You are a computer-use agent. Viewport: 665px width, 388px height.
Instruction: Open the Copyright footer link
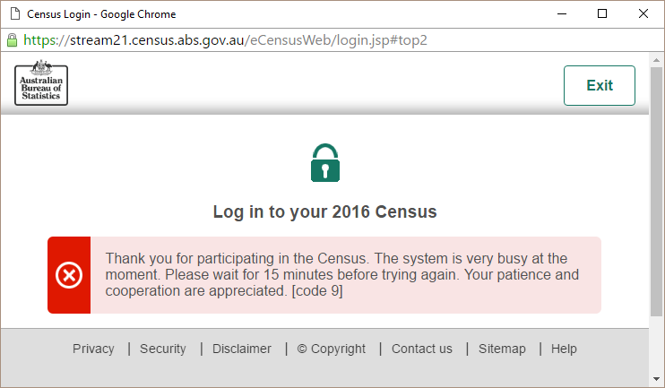click(x=332, y=349)
